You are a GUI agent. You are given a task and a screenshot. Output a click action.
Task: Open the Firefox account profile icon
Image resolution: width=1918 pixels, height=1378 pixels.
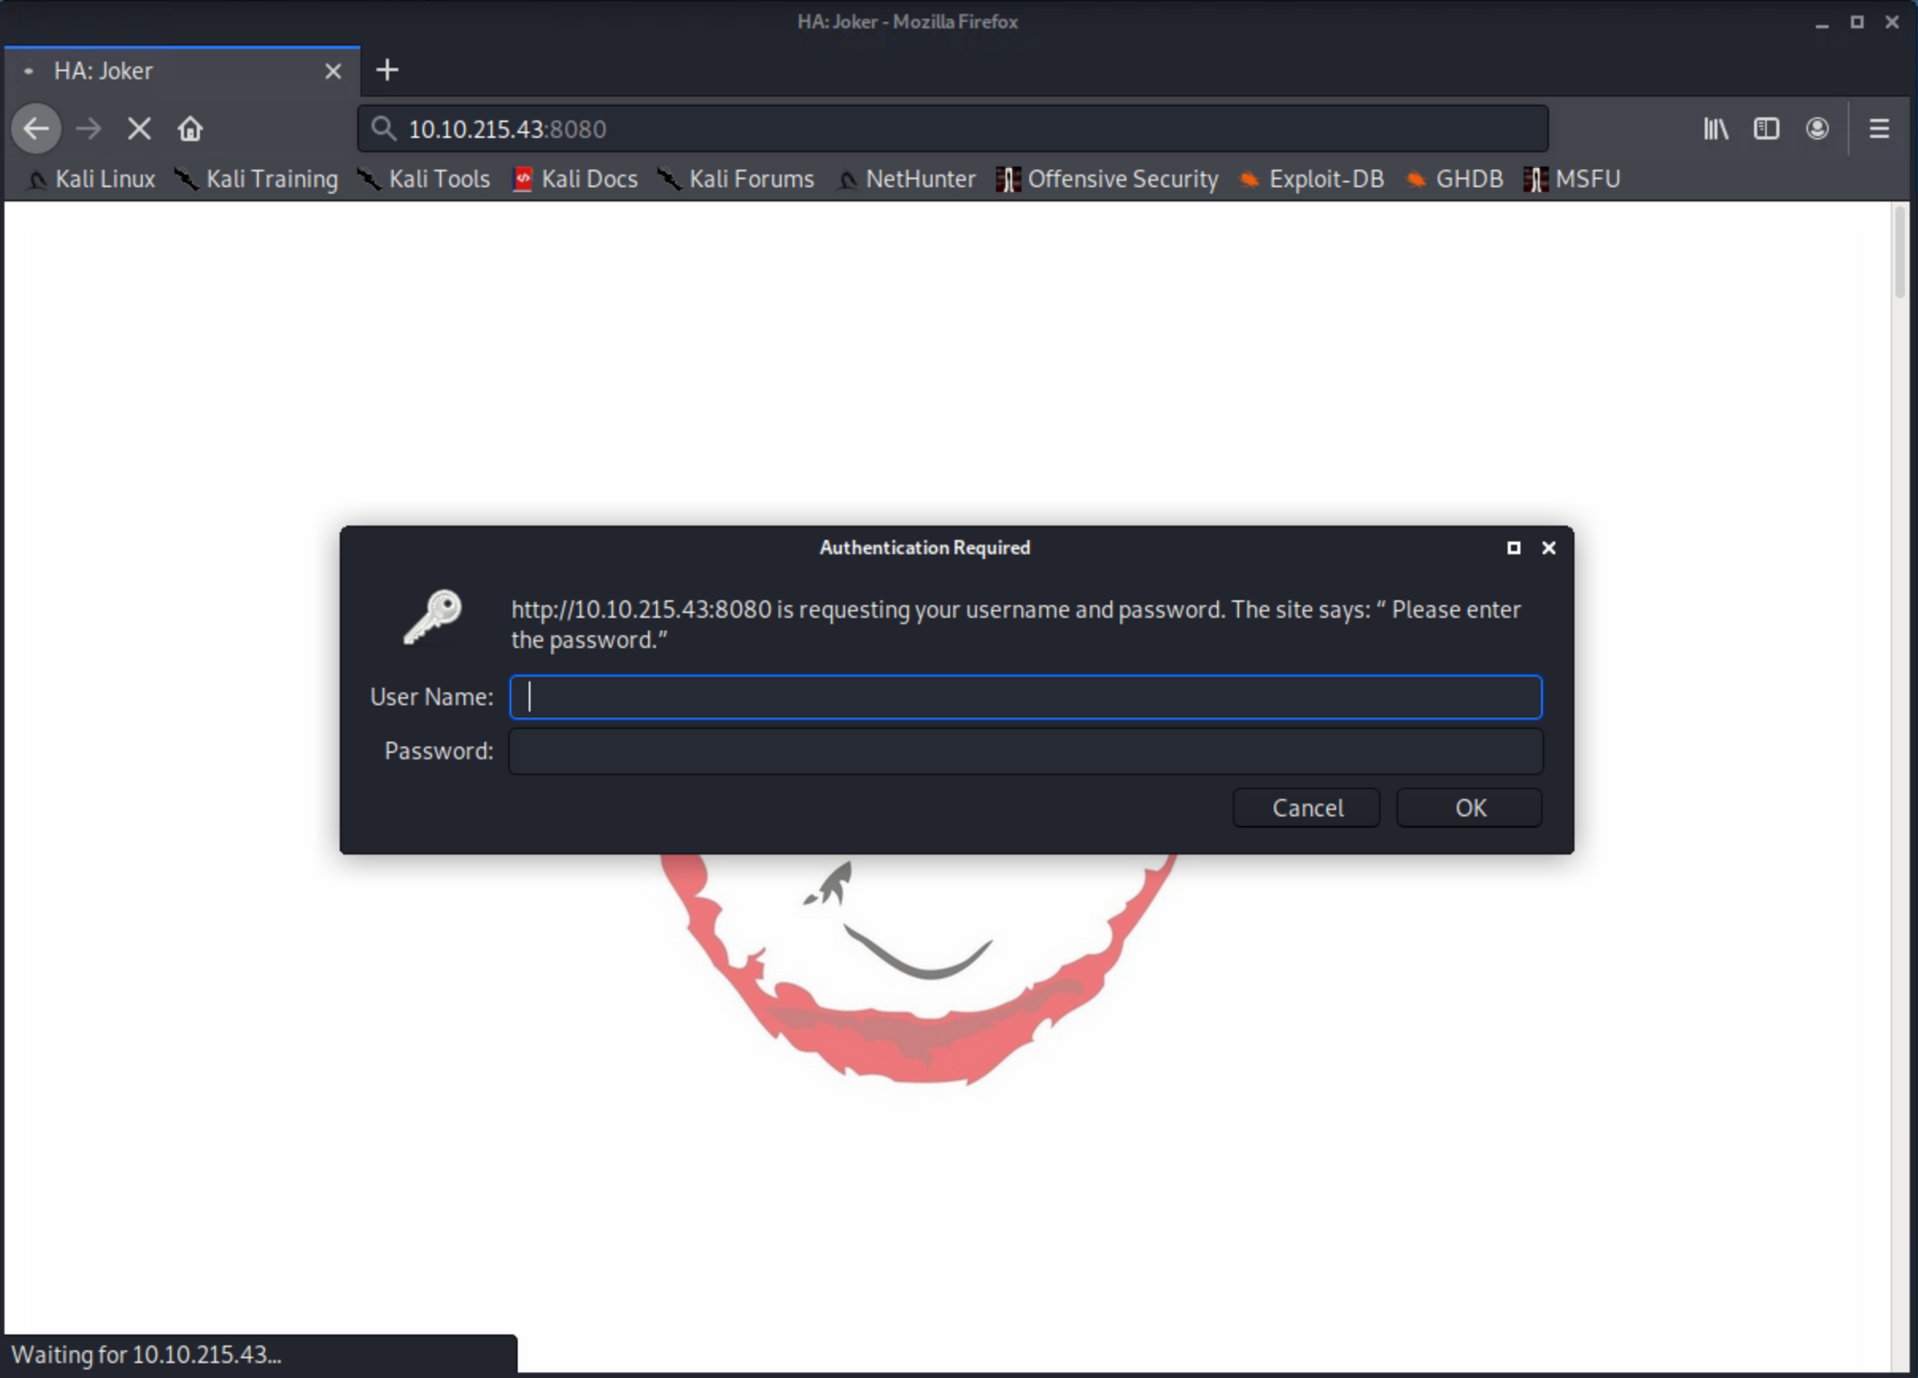(1816, 128)
